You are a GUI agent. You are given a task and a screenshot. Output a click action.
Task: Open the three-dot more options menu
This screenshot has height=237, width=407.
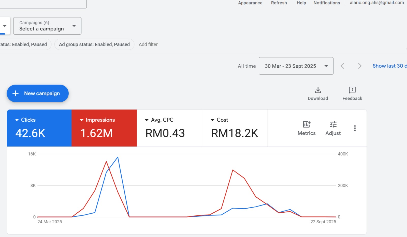(x=355, y=128)
